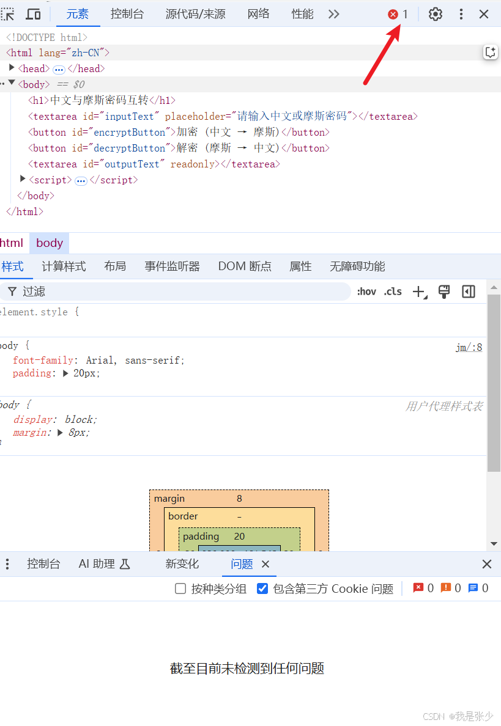Enable 按种类分组 checkbox
501x726 pixels.
point(180,588)
